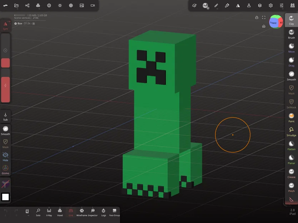
Task: Click the device icon beside Redo
Action: pos(27,212)
